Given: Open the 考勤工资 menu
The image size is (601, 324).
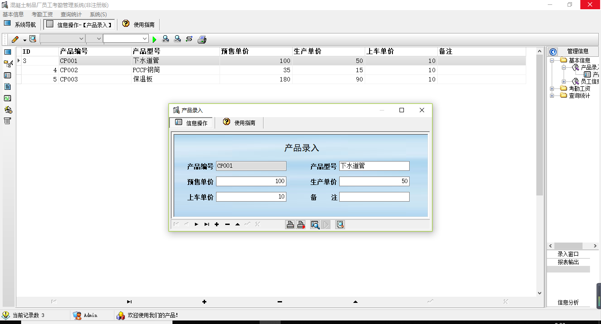Looking at the screenshot, I should (42, 15).
